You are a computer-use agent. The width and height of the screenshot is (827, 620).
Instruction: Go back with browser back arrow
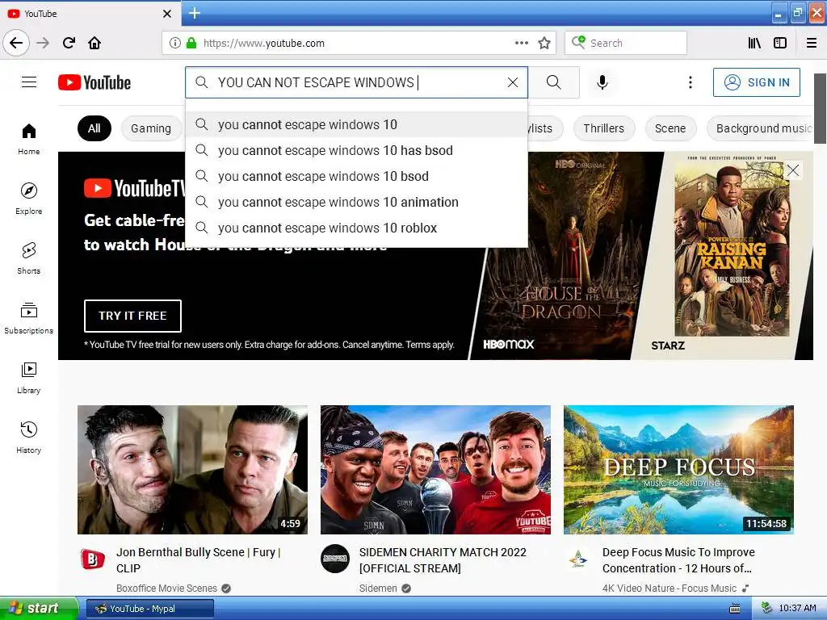[16, 43]
